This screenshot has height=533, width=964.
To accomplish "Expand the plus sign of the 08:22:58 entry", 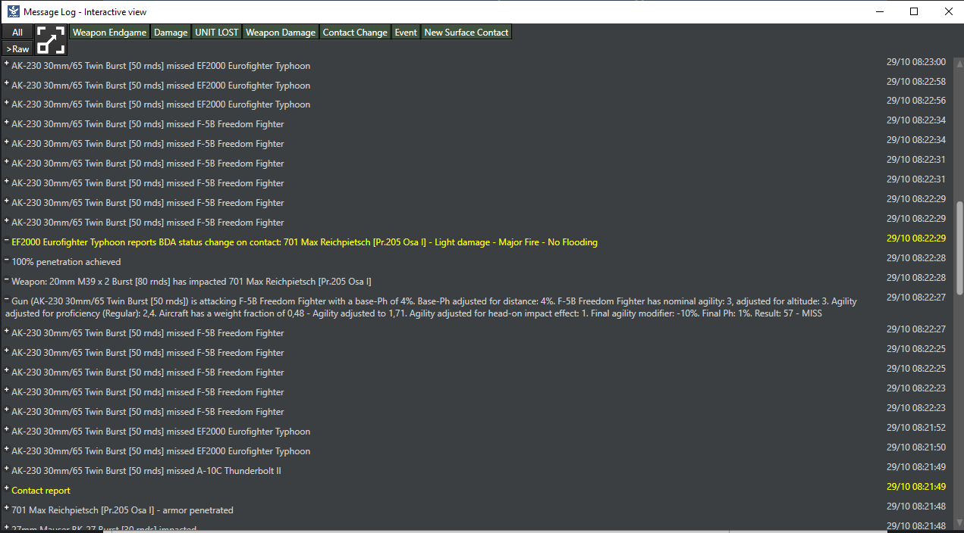I will pyautogui.click(x=7, y=84).
